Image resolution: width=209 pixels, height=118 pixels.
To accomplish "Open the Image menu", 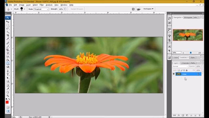I will coord(22,5).
